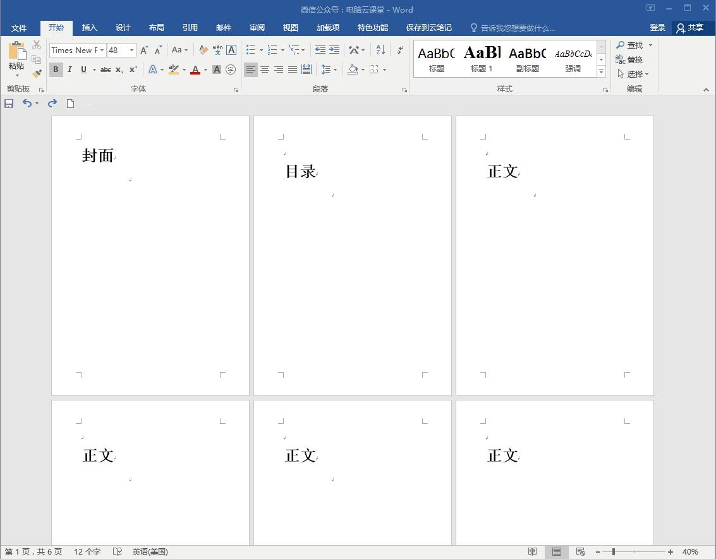Open the Font dialog launcher
Image resolution: width=716 pixels, height=559 pixels.
[236, 90]
